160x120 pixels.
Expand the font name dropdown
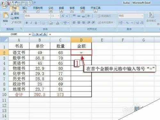pyautogui.click(x=49, y=16)
